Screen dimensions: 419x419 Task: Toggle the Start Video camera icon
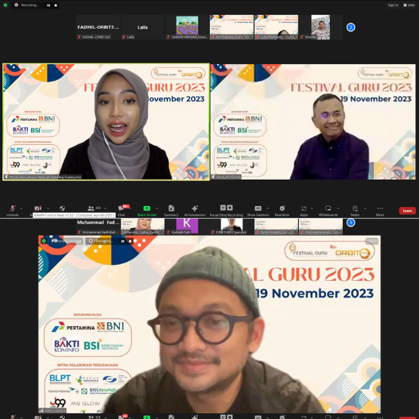[38, 208]
